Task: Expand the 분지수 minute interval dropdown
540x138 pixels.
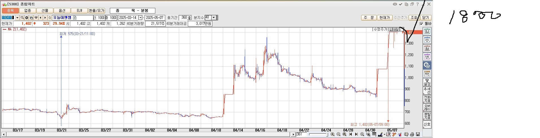Action: 214,17
